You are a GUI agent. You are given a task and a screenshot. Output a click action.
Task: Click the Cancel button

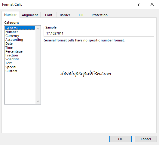point(146,139)
